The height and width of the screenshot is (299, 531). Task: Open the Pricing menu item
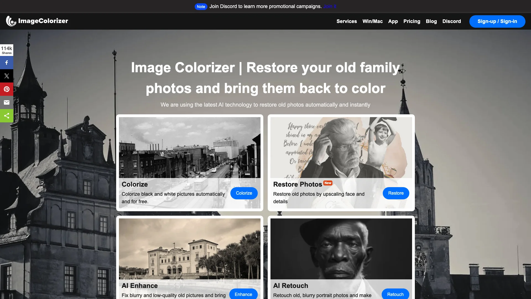point(411,21)
